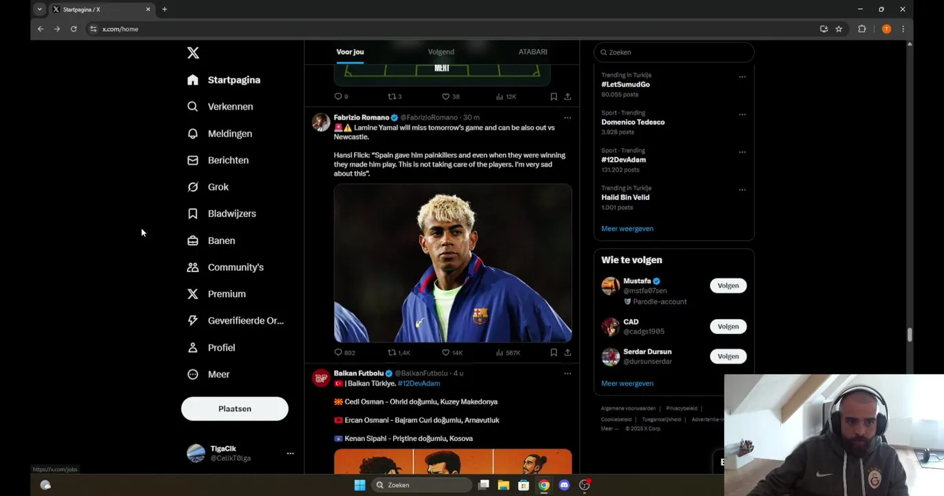The width and height of the screenshot is (944, 496).
Task: Click the Profiel person icon
Action: (x=193, y=348)
